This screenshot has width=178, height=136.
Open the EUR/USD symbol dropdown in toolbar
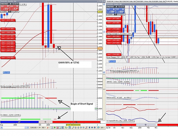(x=34, y=128)
